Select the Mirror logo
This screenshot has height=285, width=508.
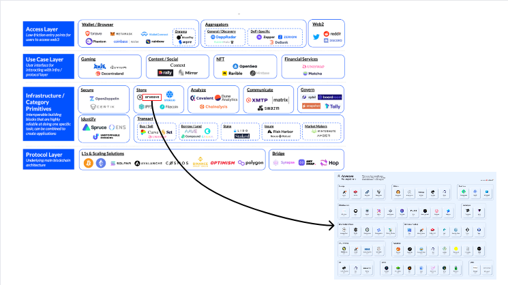188,73
